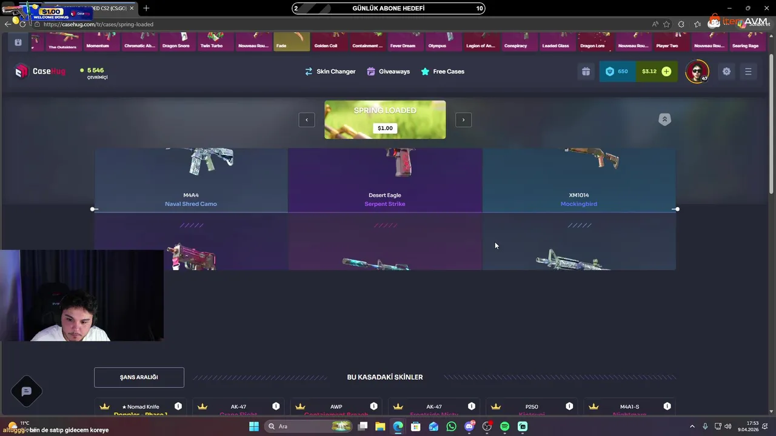Select the M4A4 Naval Shred Camo card
776x436 pixels.
click(191, 180)
